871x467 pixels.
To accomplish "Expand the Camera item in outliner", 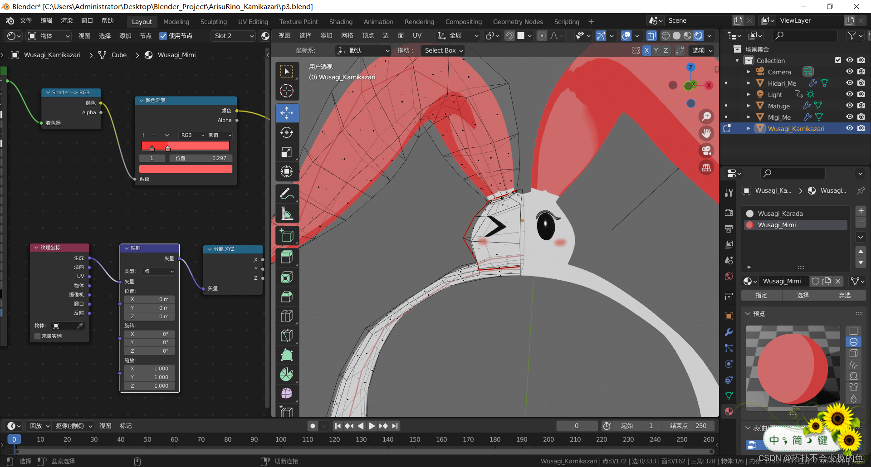I will coord(749,72).
